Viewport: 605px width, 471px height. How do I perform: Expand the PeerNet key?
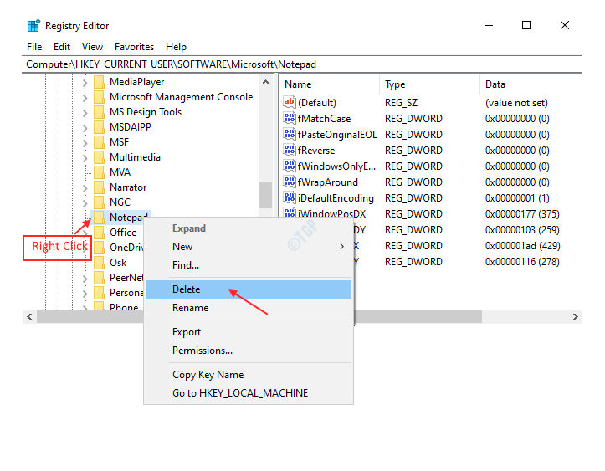pyautogui.click(x=85, y=278)
